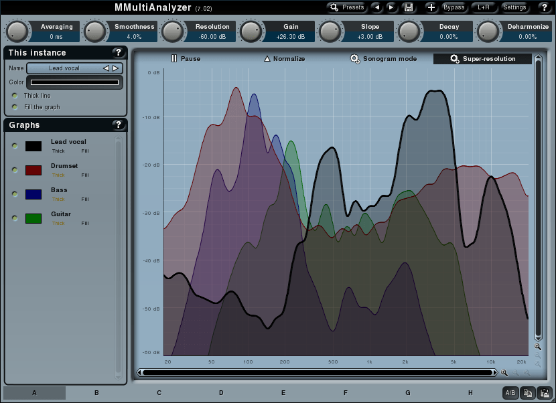Click the plus icon in top toolbar
This screenshot has height=403, width=556.
click(x=431, y=7)
